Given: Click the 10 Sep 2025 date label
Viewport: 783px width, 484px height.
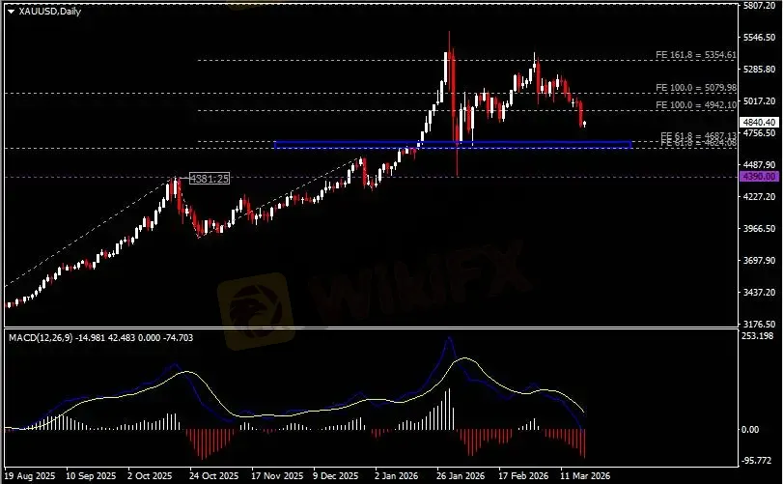Looking at the screenshot, I should [91, 476].
